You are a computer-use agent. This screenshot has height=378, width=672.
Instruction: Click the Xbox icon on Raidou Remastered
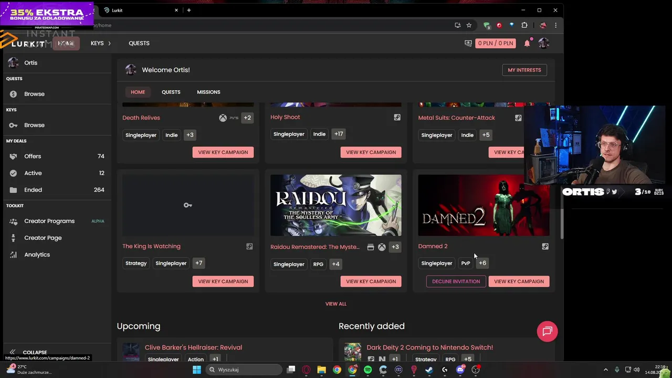[382, 247]
